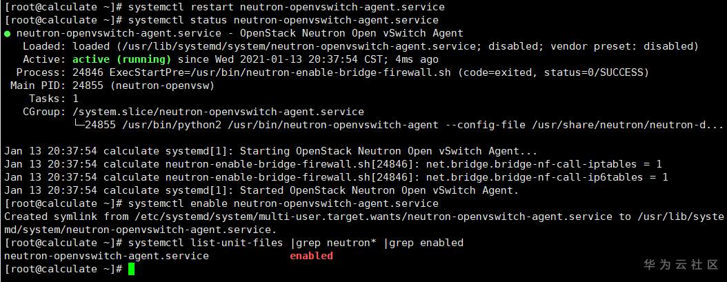Click the list-unit-files grep command
The image size is (727, 282).
click(295, 243)
